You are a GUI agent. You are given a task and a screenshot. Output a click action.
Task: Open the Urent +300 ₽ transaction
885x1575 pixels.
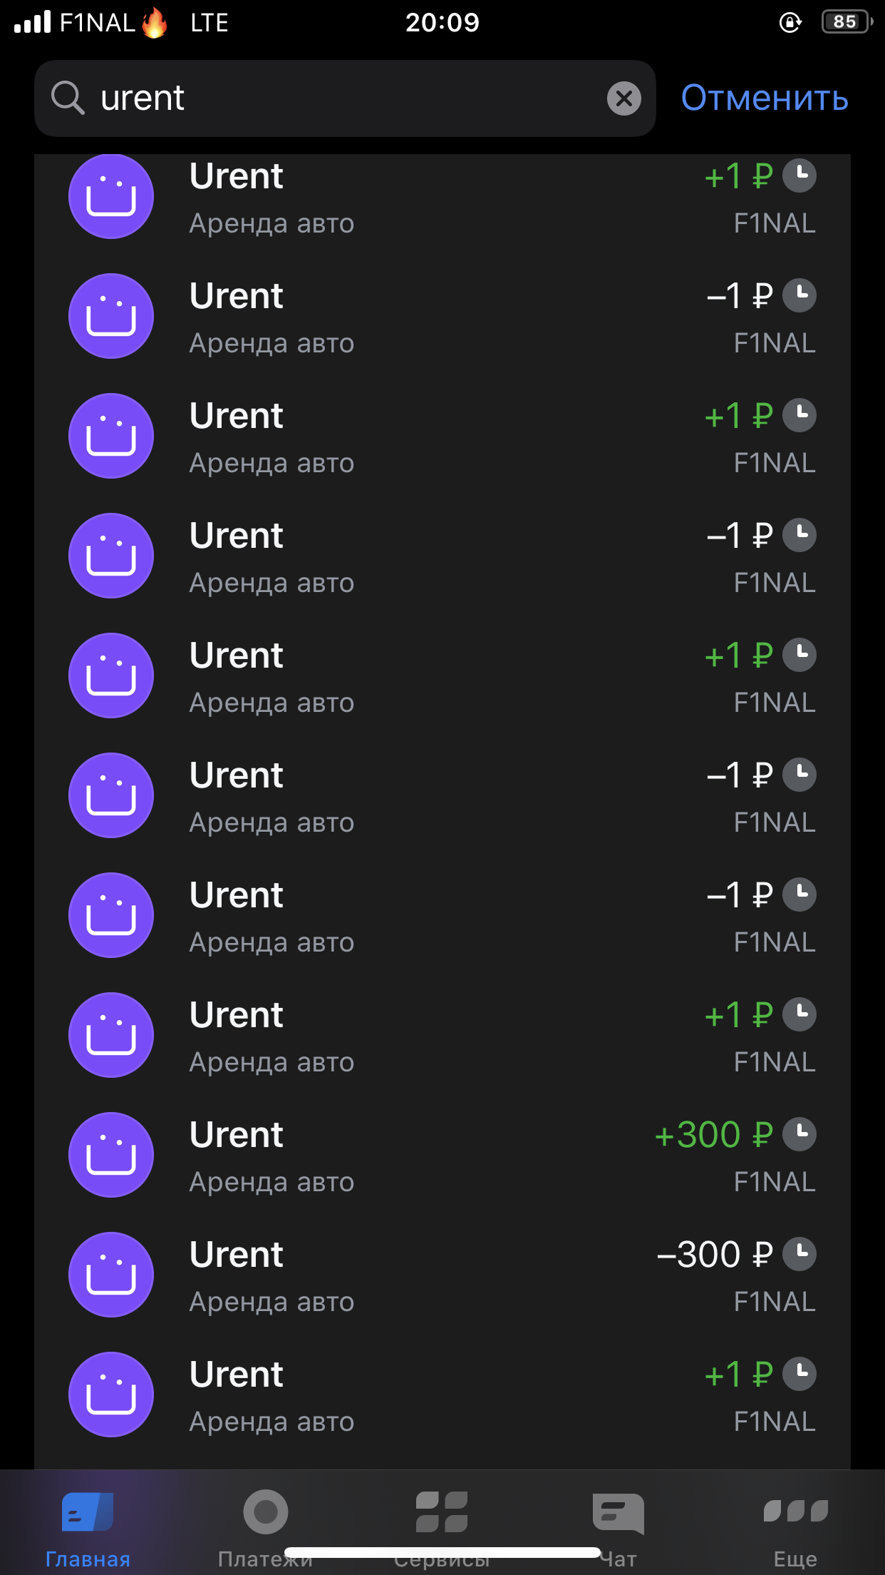tap(442, 1156)
